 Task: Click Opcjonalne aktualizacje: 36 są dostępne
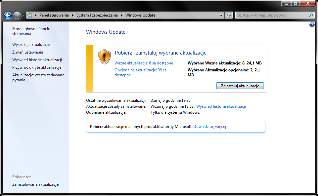[x=140, y=72]
